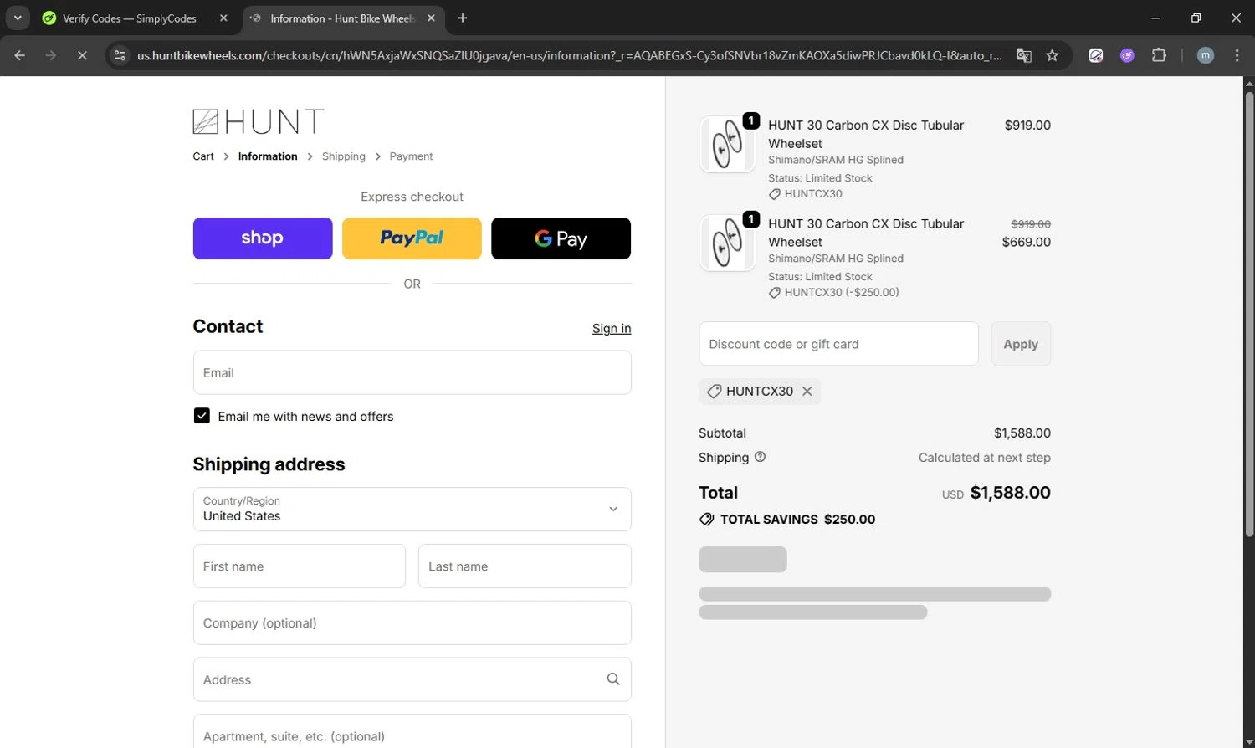
Task: Click the Company (optional) field
Action: click(412, 623)
